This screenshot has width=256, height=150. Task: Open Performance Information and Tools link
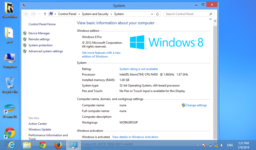point(48,137)
